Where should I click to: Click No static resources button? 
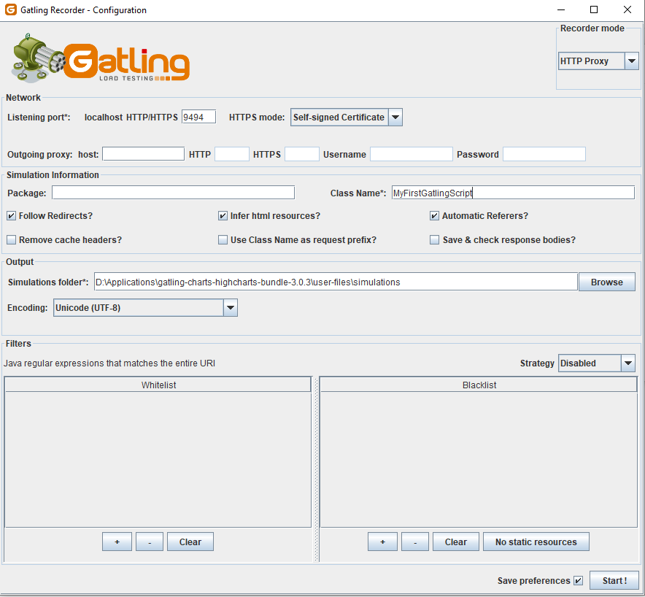coord(536,542)
